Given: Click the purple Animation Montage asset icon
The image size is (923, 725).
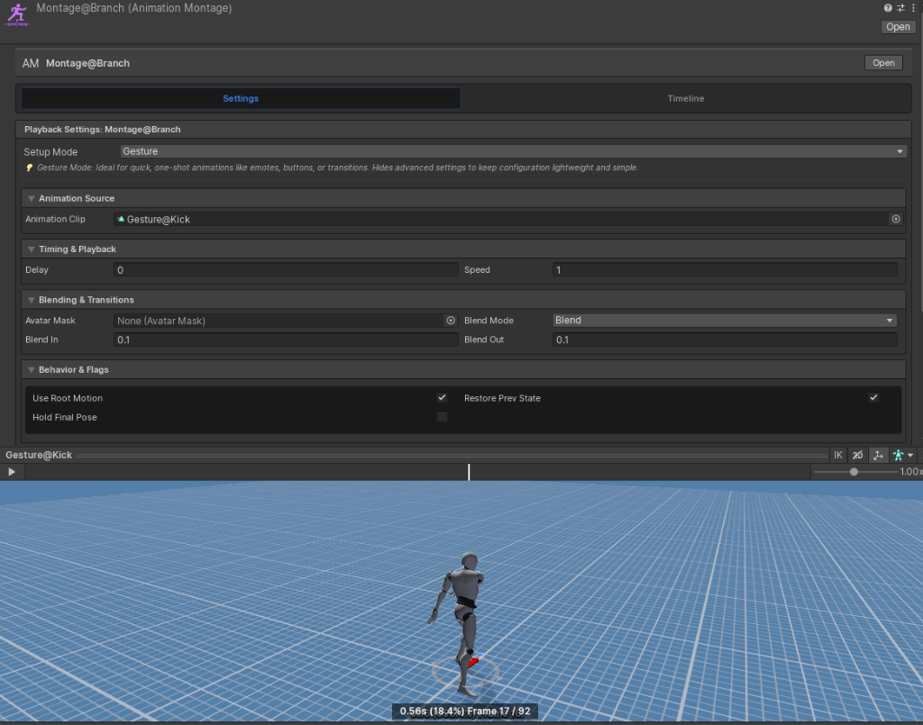Looking at the screenshot, I should pos(17,14).
